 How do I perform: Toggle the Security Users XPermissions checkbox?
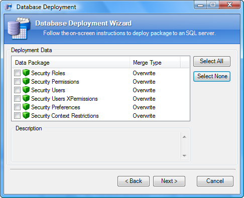17,99
